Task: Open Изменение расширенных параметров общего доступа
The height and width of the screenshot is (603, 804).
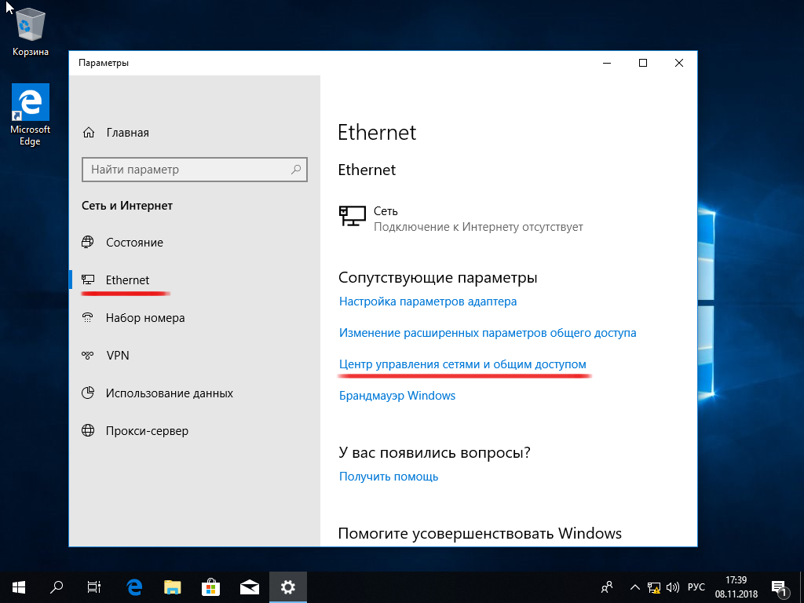Action: pyautogui.click(x=488, y=333)
